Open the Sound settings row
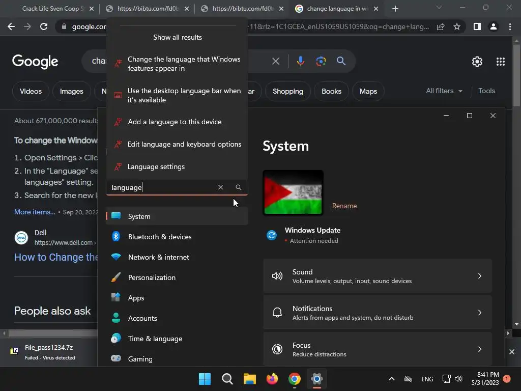 pos(378,276)
